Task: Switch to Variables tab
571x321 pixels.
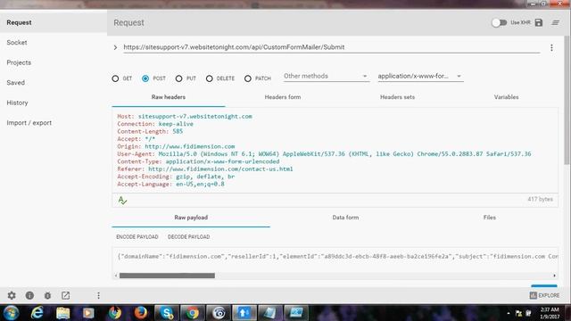Action: [x=506, y=97]
